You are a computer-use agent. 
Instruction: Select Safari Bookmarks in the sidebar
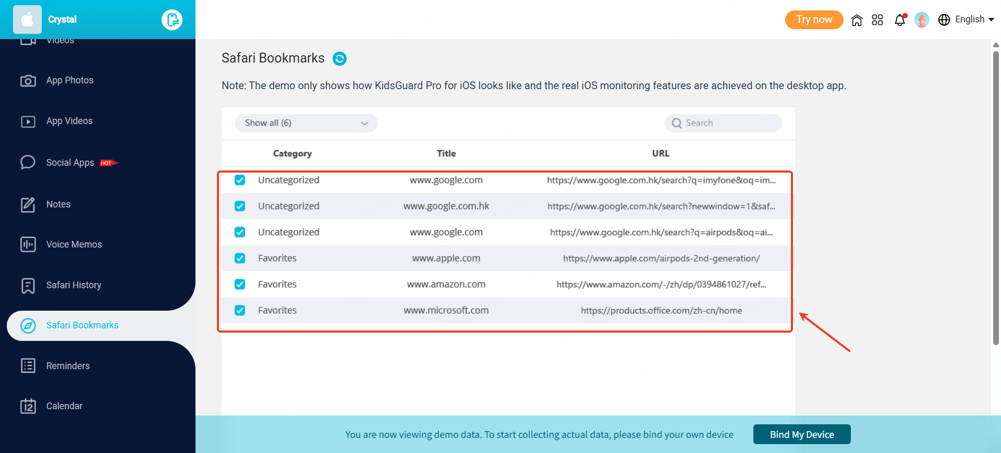coord(82,325)
